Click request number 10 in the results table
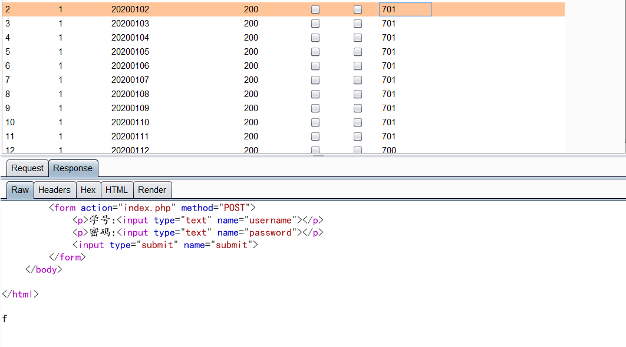Viewport: 626px width, 347px height. (x=10, y=122)
